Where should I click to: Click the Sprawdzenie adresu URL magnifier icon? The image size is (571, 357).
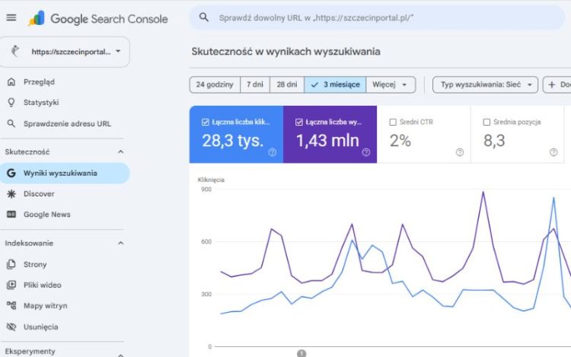pyautogui.click(x=11, y=124)
